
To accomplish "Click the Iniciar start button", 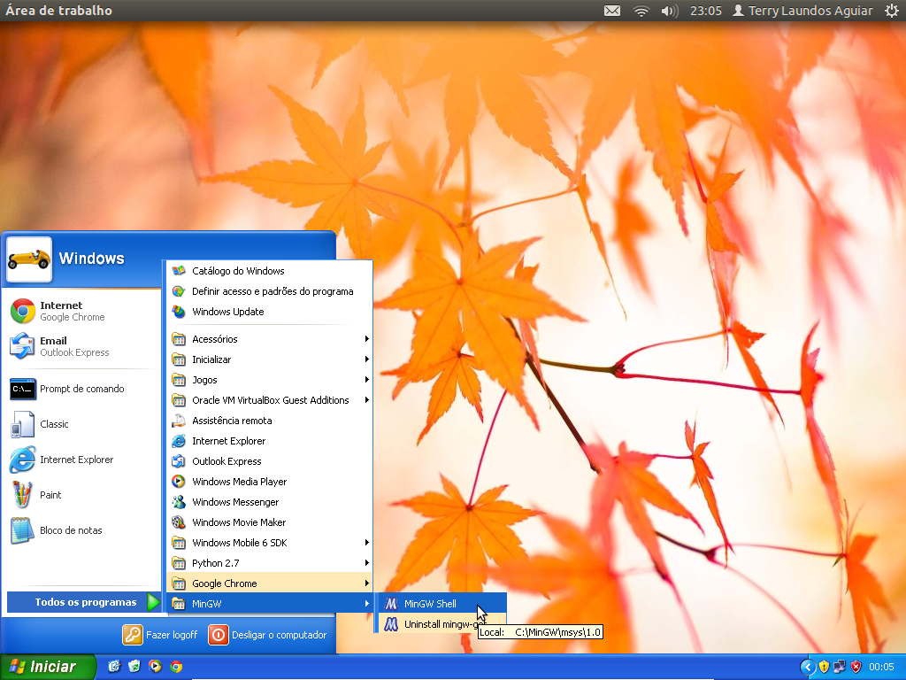I will click(x=48, y=667).
